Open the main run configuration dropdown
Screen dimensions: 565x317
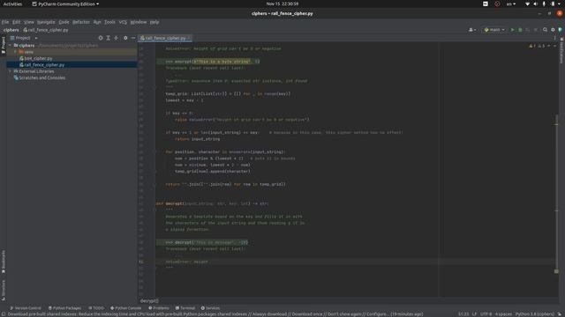point(494,30)
